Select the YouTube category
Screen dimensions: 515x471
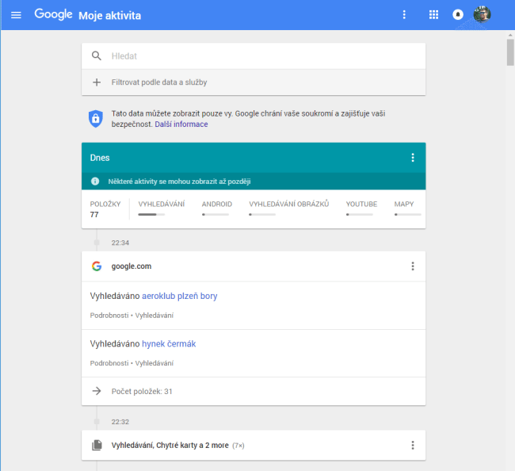click(361, 204)
